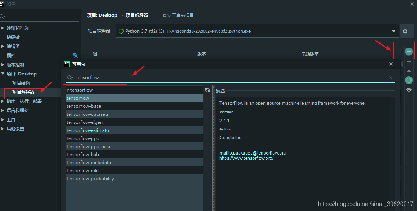Select the tensorflow-eigen package
The height and width of the screenshot is (211, 417).
pos(134,122)
